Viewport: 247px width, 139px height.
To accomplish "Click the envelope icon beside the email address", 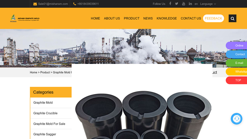I will pyautogui.click(x=35, y=4).
